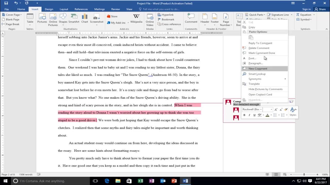Switch to the Review tab
The height and width of the screenshot is (185, 330).
coord(115,9)
